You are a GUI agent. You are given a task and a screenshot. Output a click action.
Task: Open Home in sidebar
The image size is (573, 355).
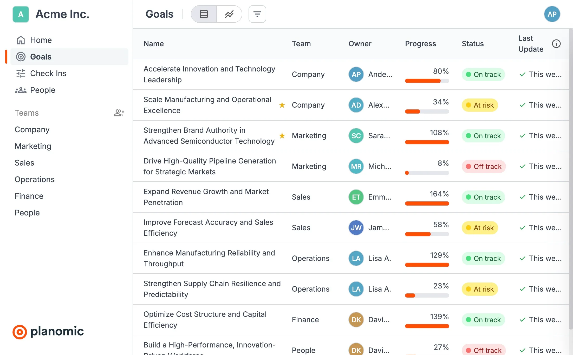pyautogui.click(x=41, y=40)
